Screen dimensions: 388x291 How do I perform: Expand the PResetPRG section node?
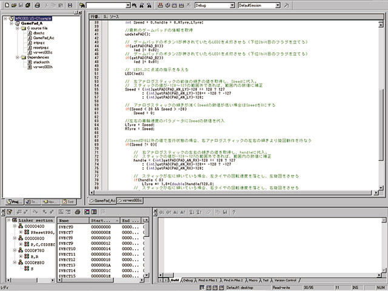click(21, 232)
